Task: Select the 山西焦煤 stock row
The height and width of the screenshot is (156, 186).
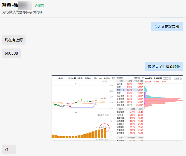Action: (130, 121)
